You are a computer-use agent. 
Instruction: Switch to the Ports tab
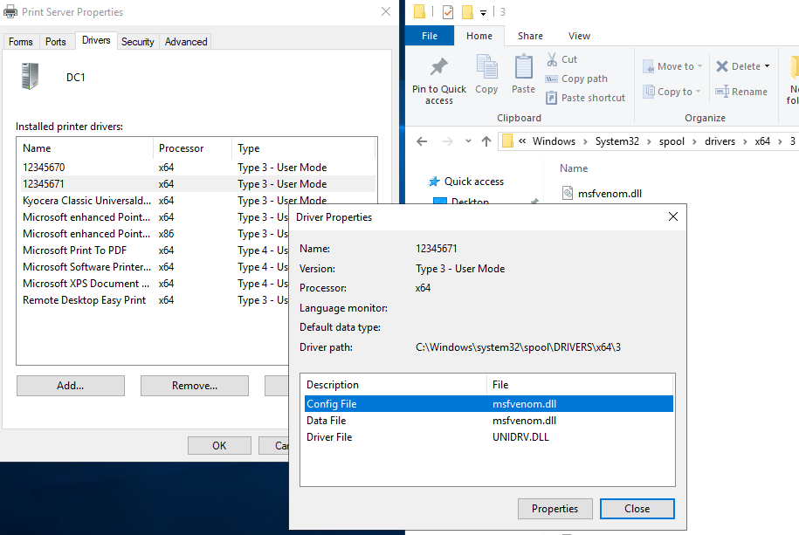[56, 42]
